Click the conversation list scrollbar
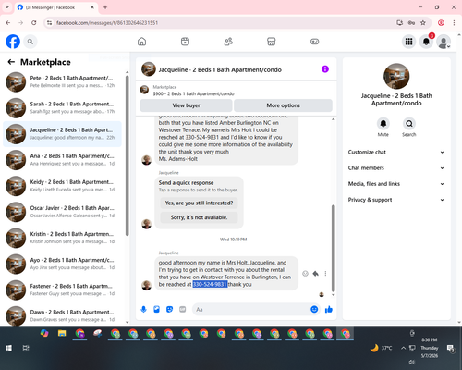Image resolution: width=462 pixels, height=370 pixels. [x=127, y=155]
